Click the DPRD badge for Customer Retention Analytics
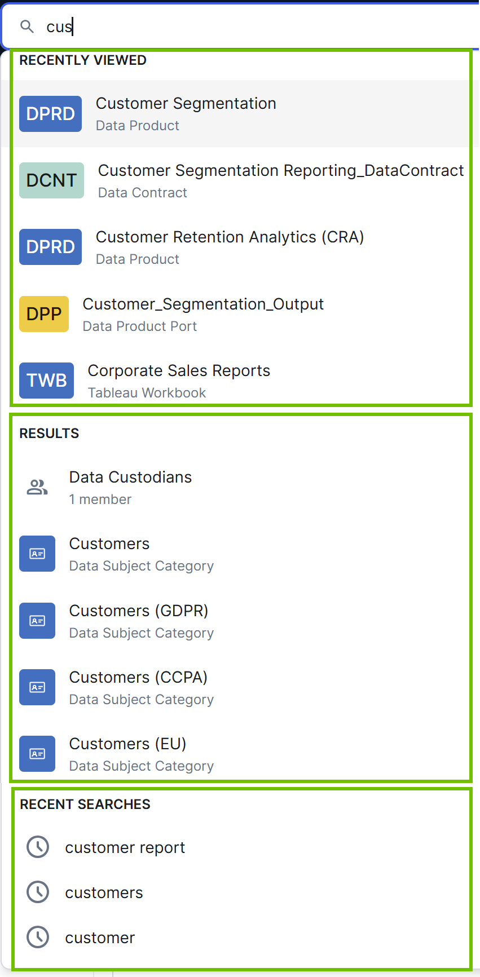This screenshot has height=977, width=480. (50, 247)
